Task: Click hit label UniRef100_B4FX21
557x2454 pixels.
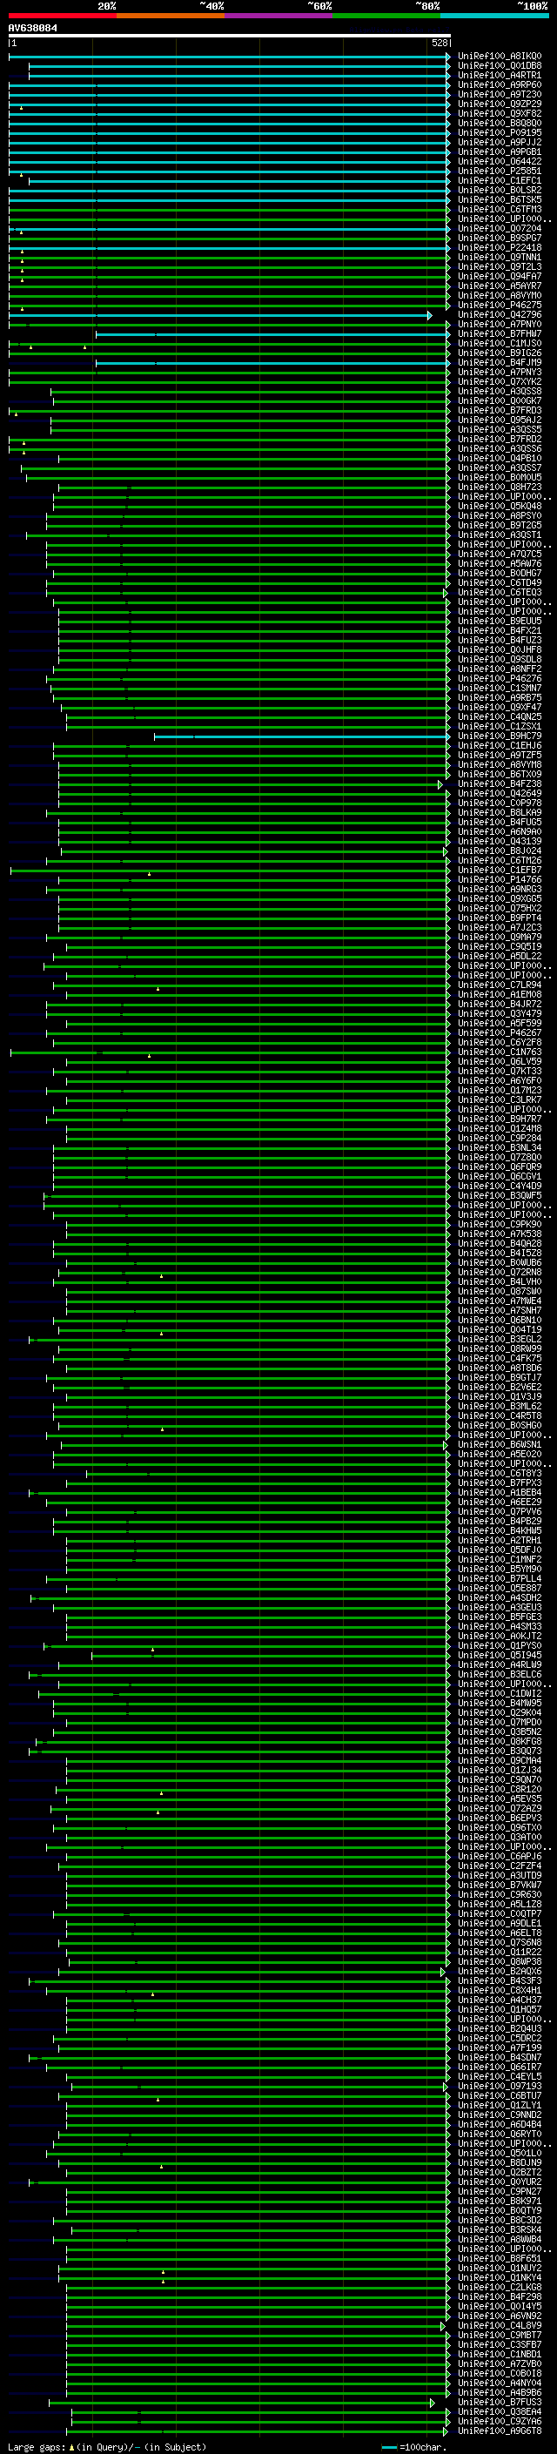Action: (499, 630)
